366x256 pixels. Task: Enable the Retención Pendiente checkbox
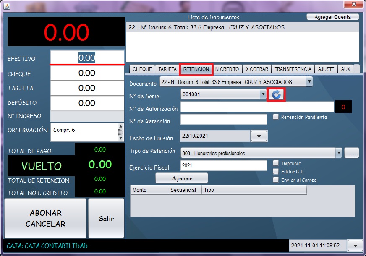[x=276, y=117]
